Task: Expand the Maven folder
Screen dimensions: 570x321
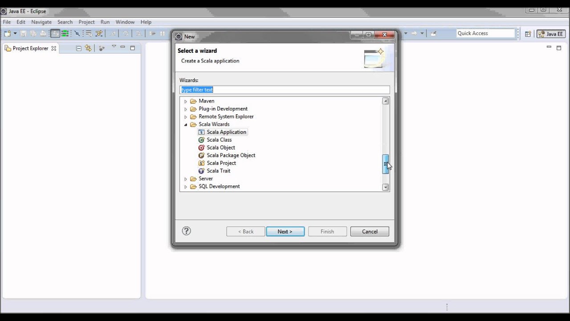Action: (x=186, y=101)
